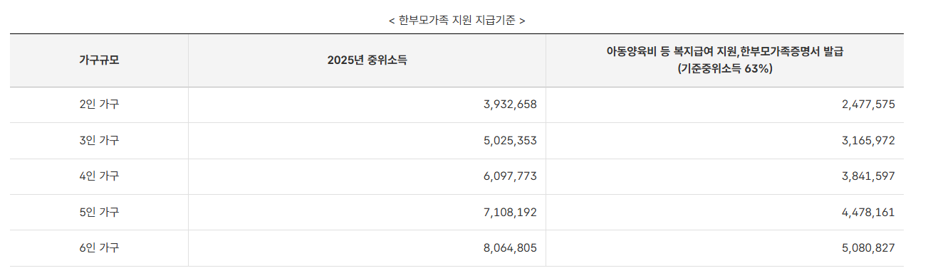Screen dimensions: 928x278
Task: Click the median income value 5,025,353
Action: [x=510, y=141]
